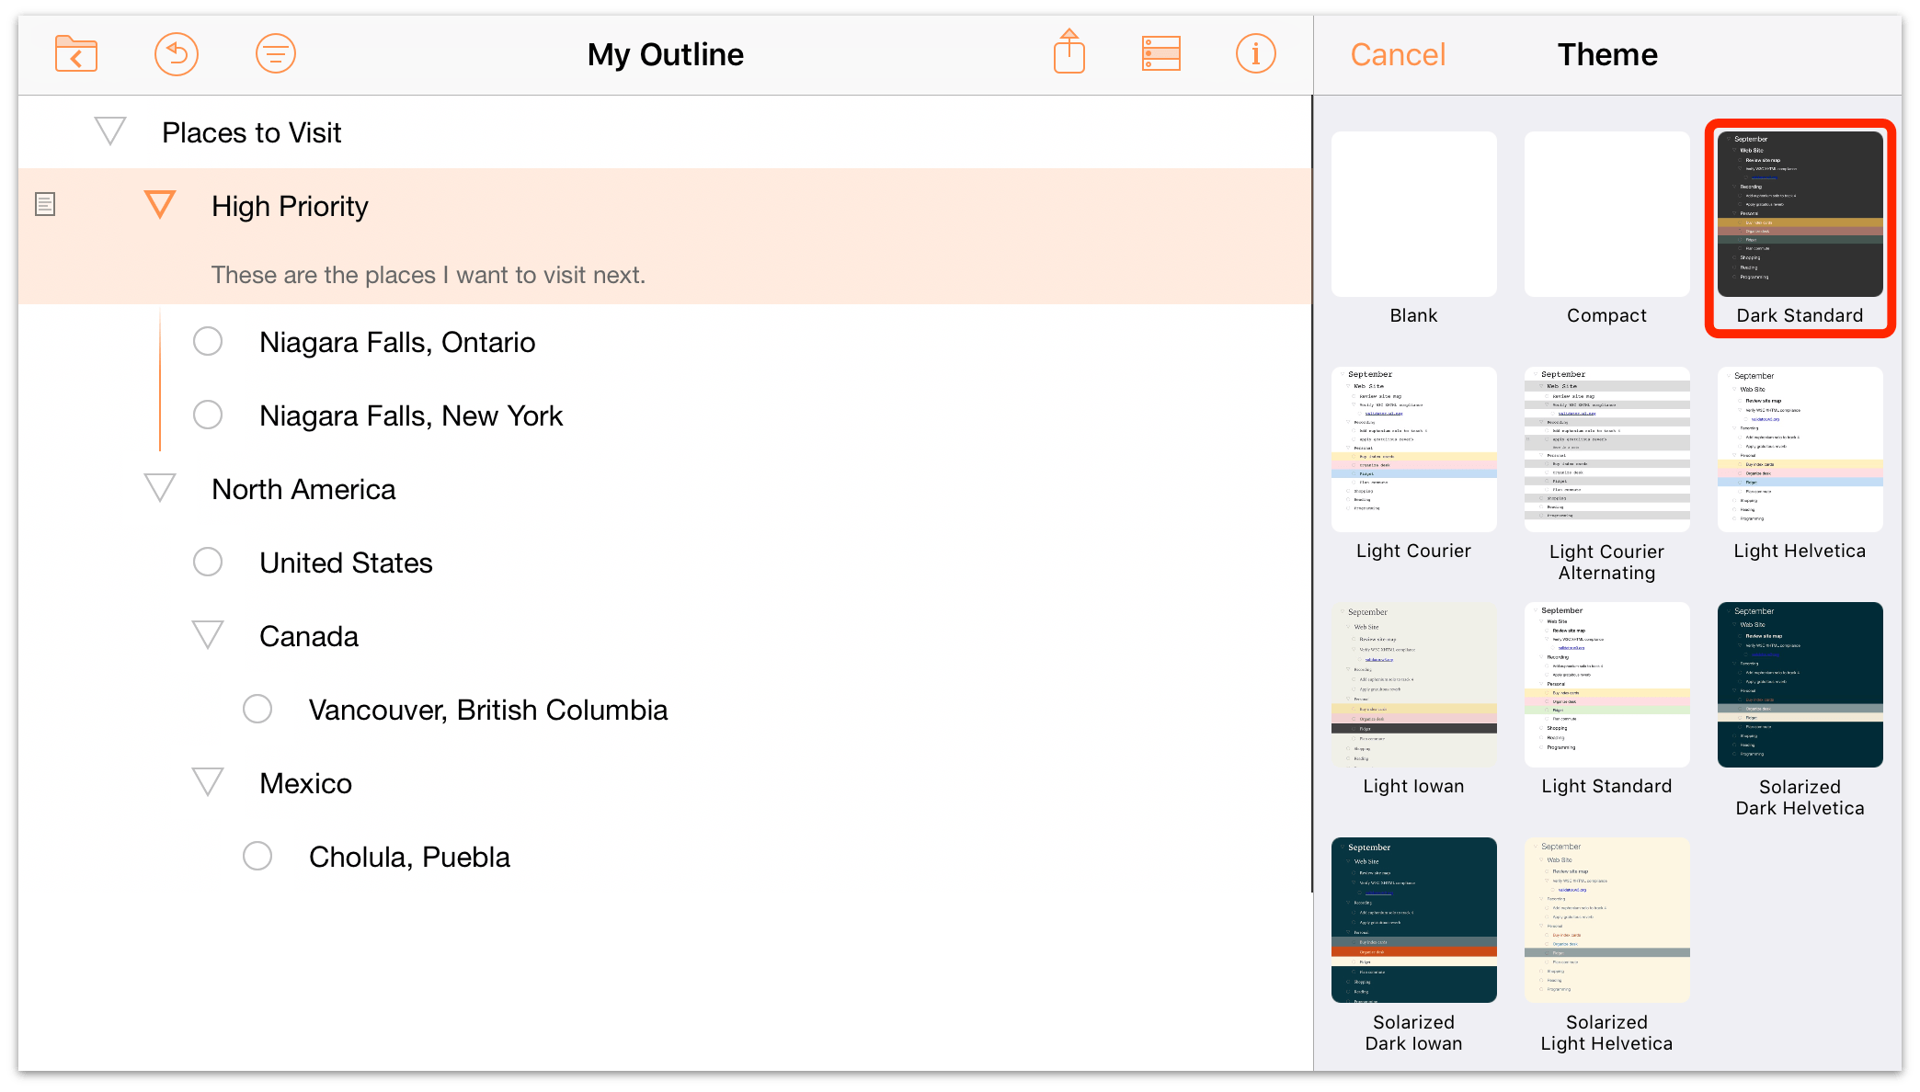Select the 'Canada' row text
The width and height of the screenshot is (1920, 1092).
tap(309, 636)
